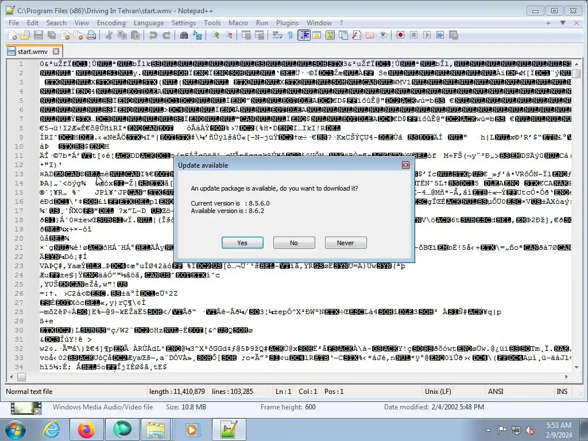Close the start.wmv tab with its X

(x=56, y=51)
